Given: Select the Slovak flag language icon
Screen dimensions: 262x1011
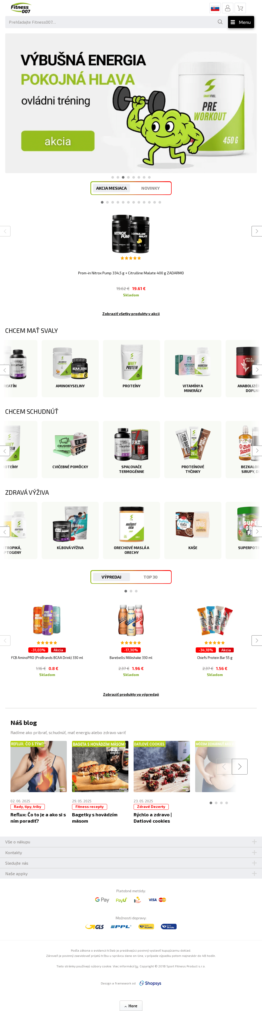Looking at the screenshot, I should pyautogui.click(x=215, y=8).
